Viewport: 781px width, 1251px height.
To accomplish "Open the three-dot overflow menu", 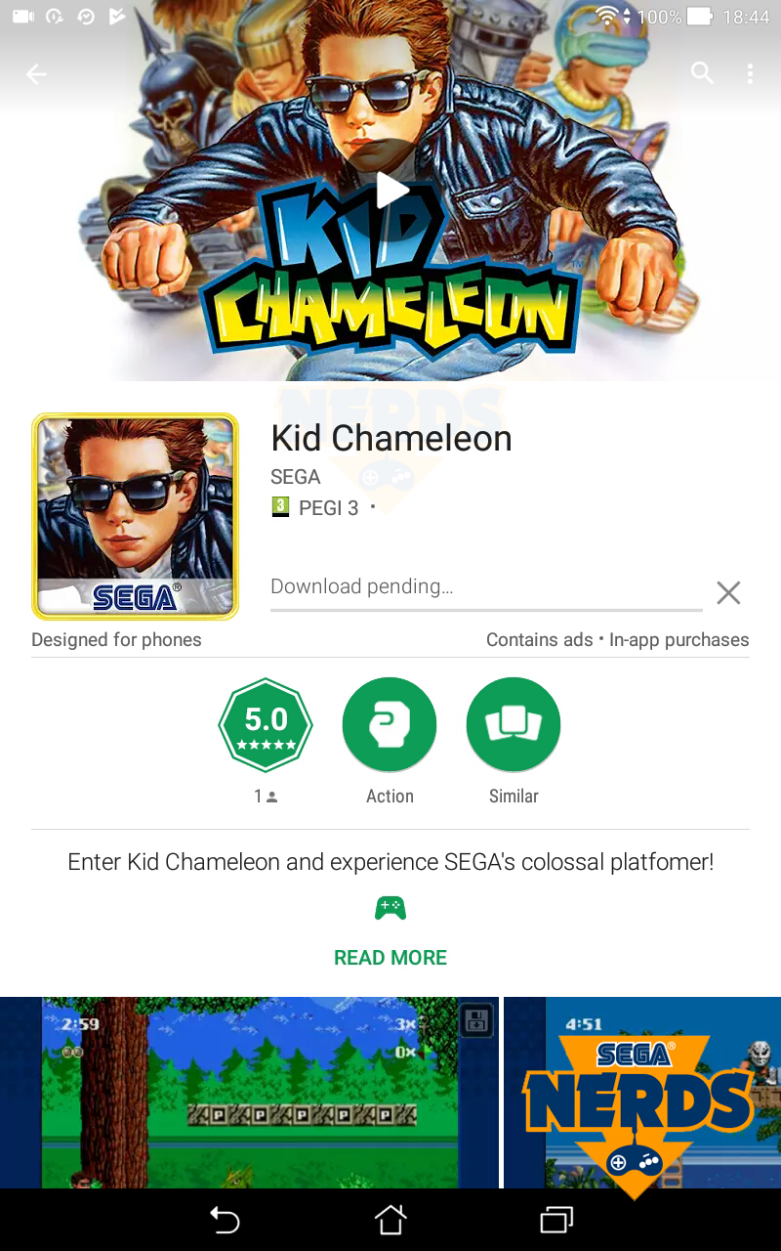I will 750,73.
